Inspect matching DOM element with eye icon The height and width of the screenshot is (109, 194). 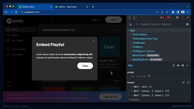click(178, 65)
